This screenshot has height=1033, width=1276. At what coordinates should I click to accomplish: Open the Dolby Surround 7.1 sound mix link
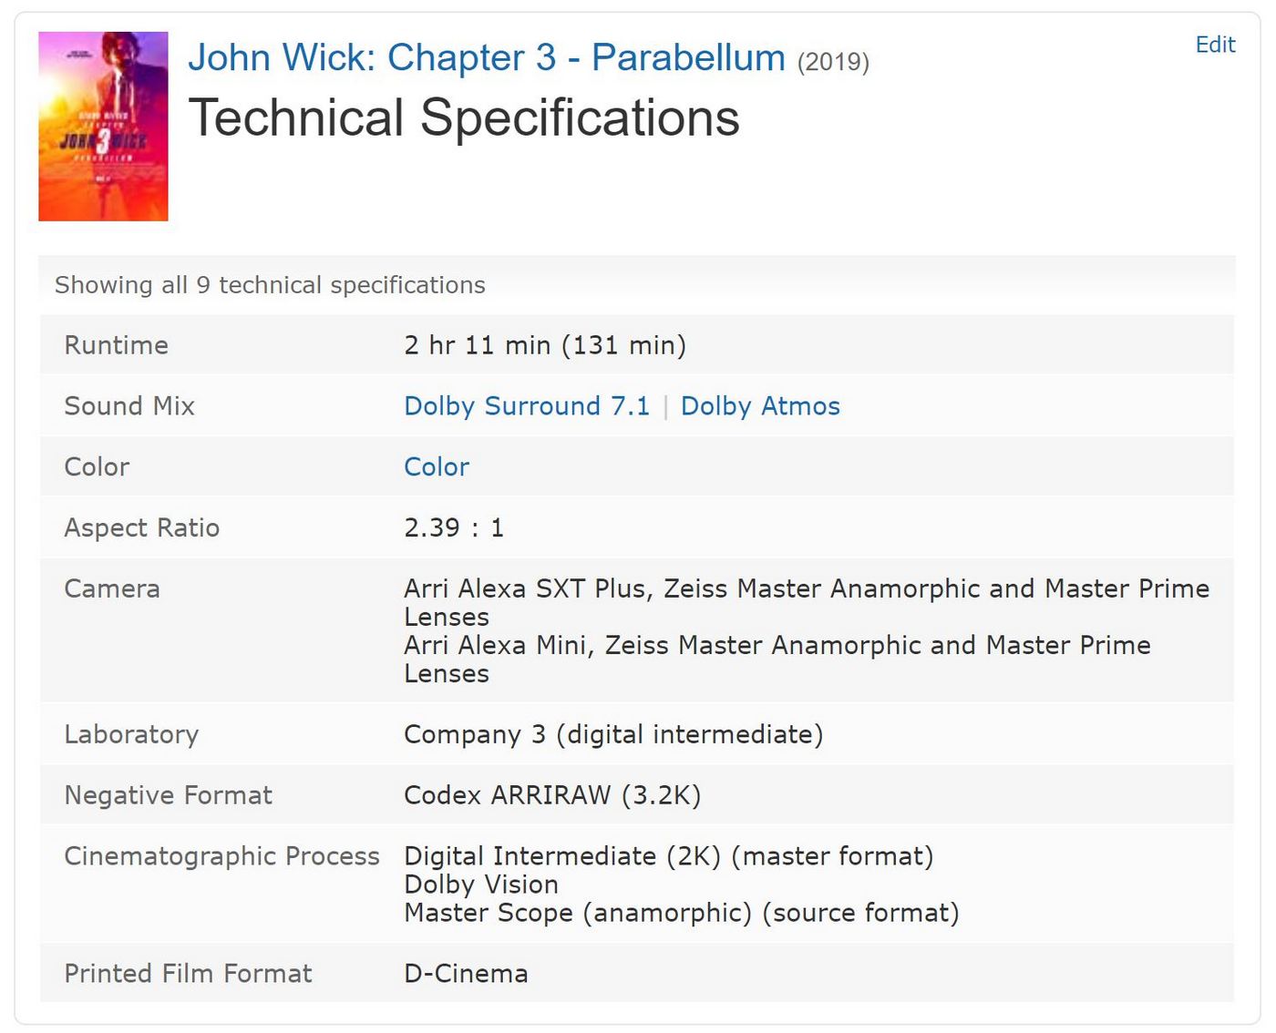527,406
